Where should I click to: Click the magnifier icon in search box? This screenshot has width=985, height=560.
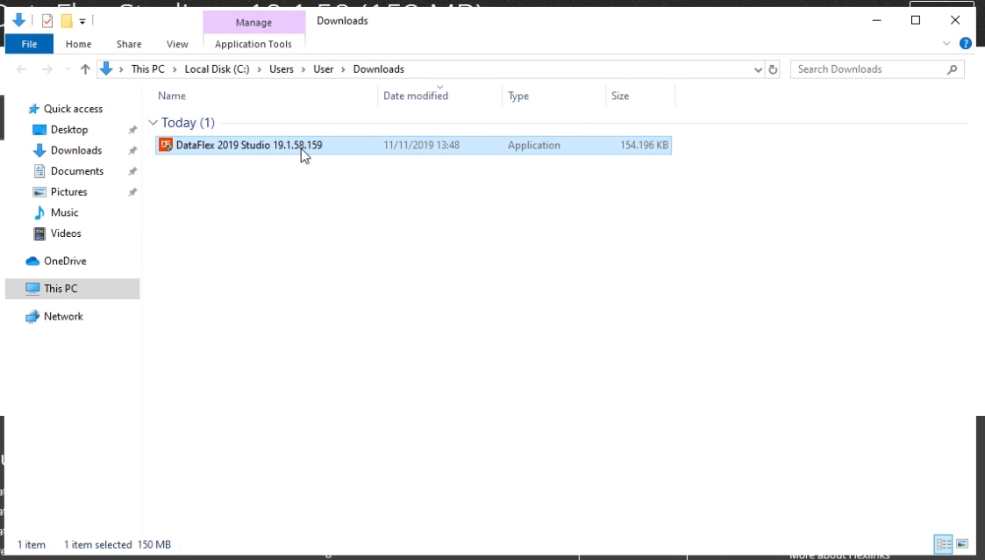coord(953,69)
